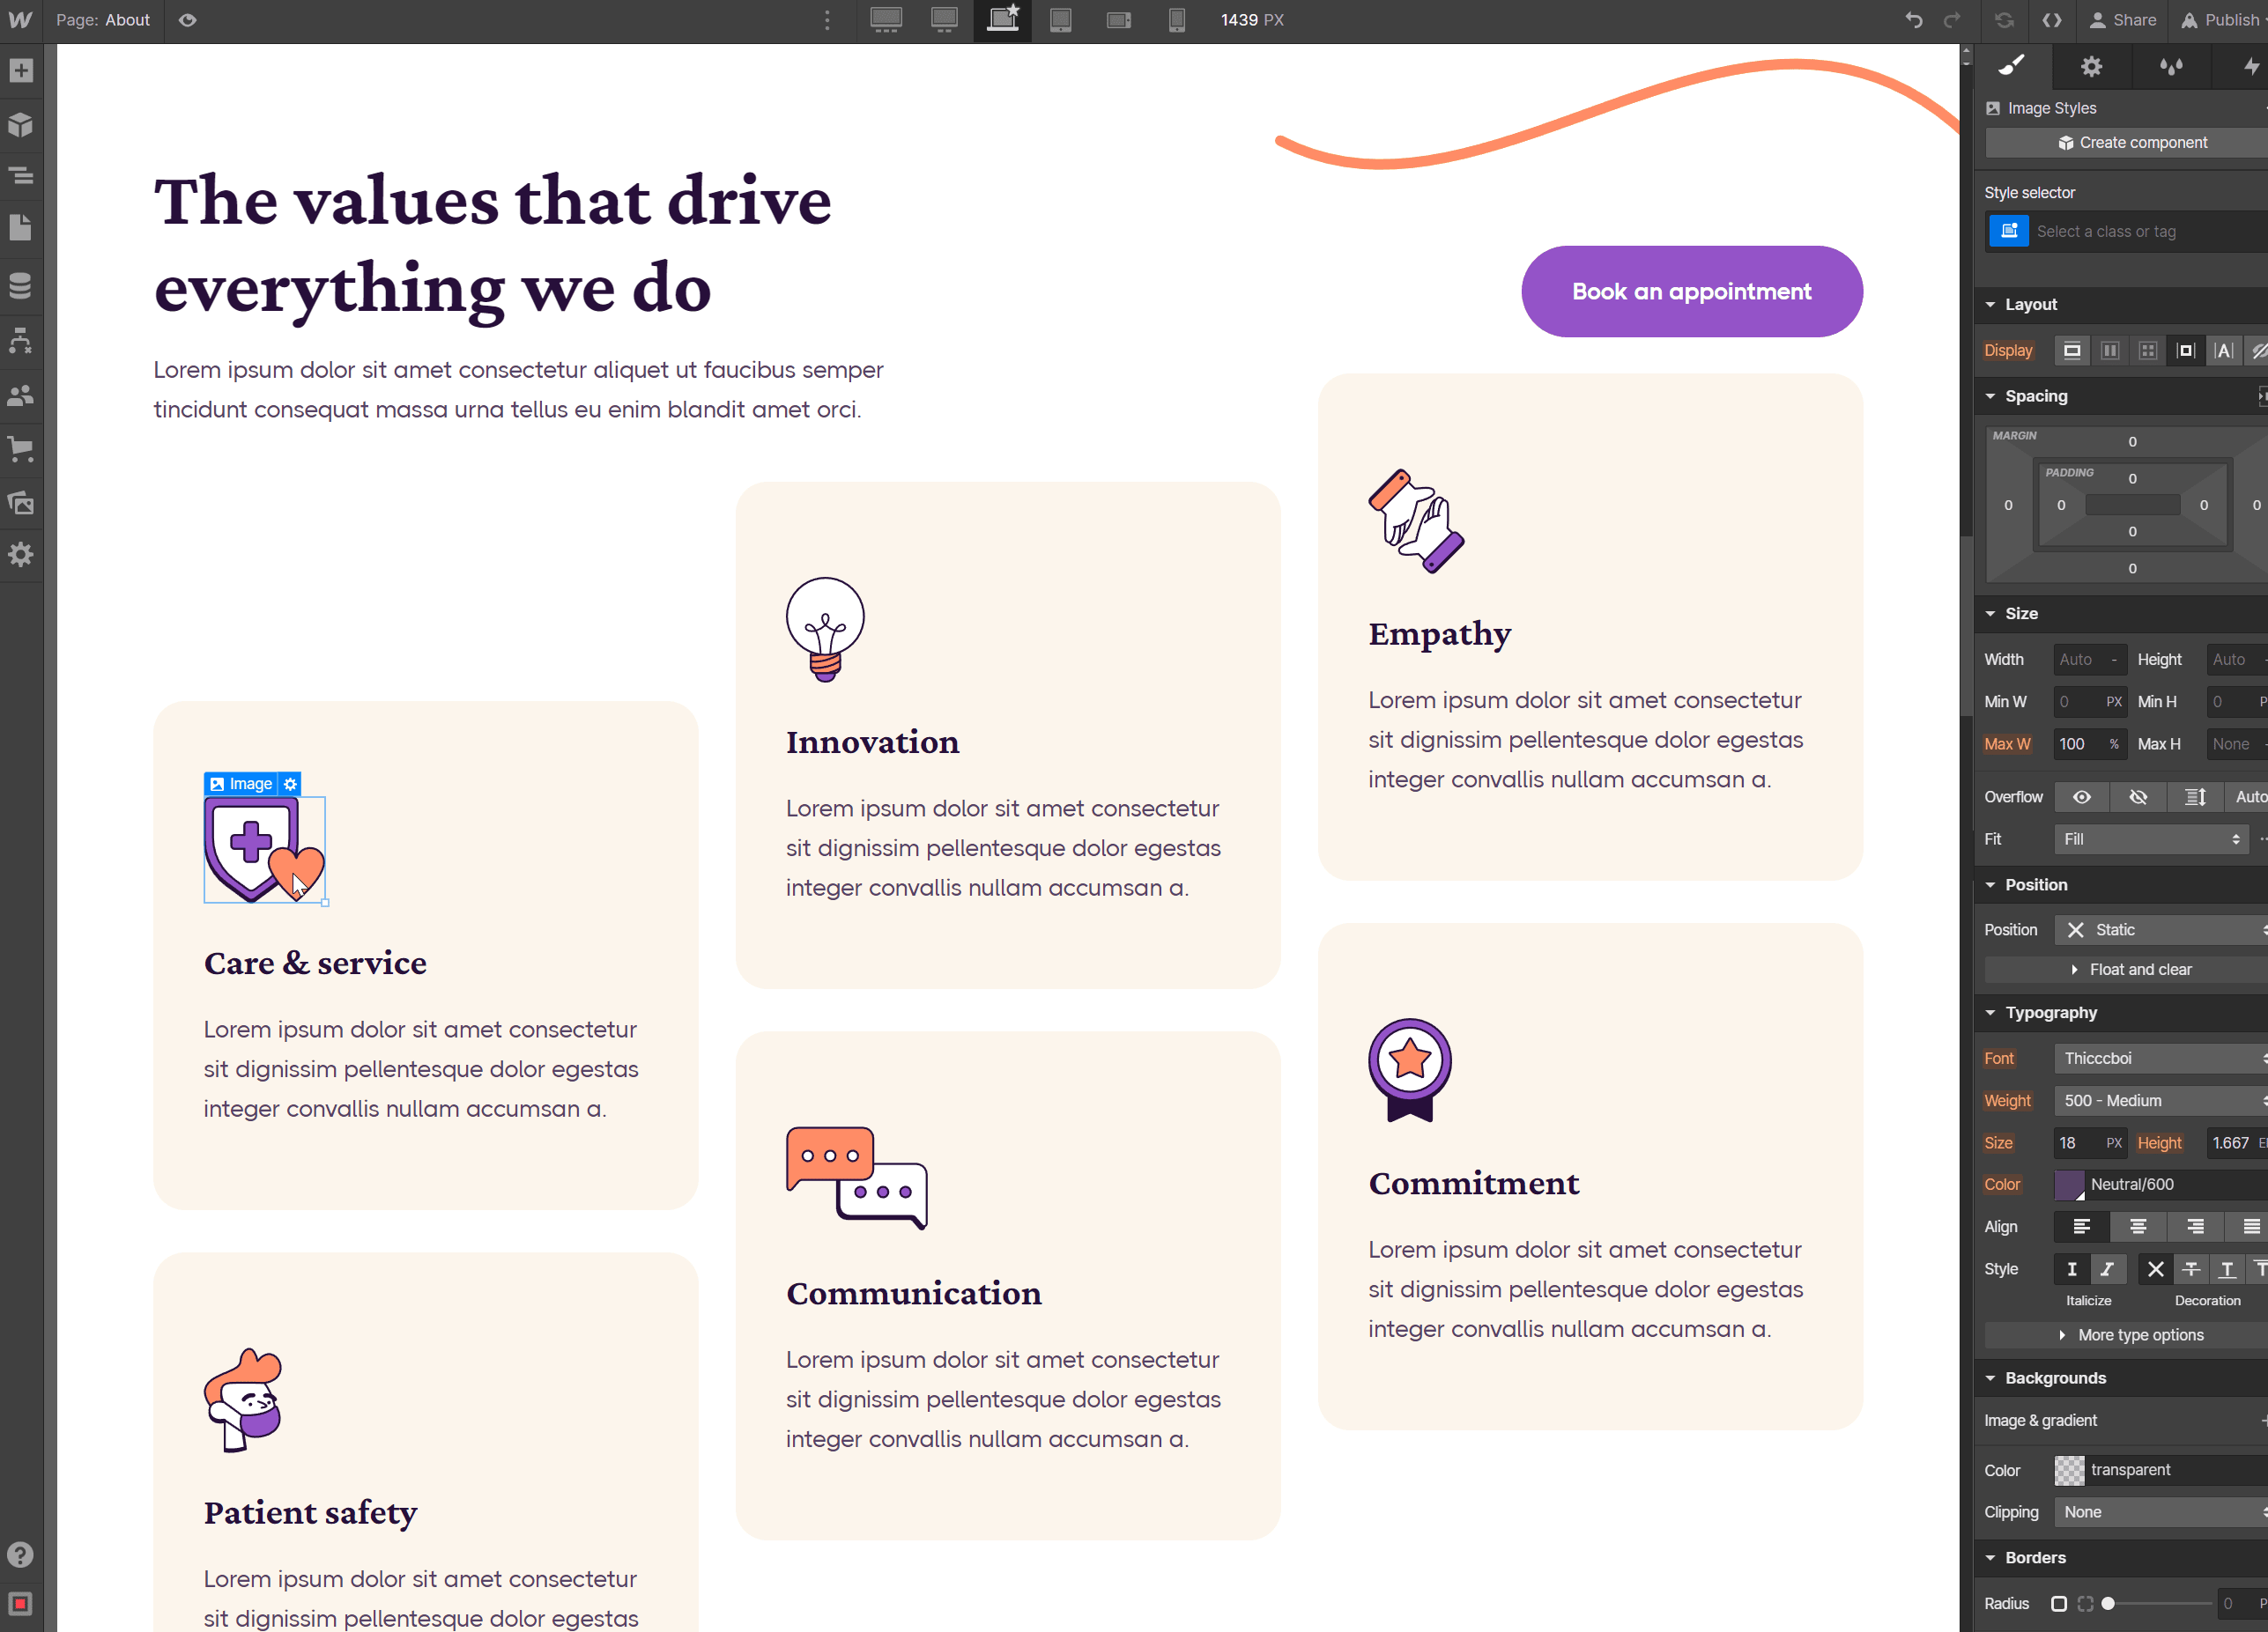Set display to inline-block

pos(2186,351)
